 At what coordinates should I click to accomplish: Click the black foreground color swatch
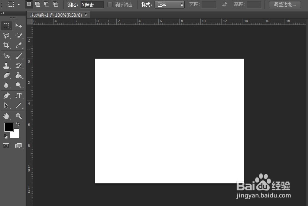tap(9, 127)
